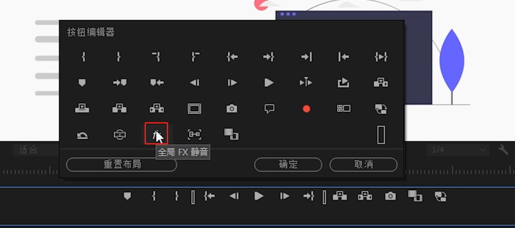Choose Go to Next Marker icon
515x228 pixels.
120,83
